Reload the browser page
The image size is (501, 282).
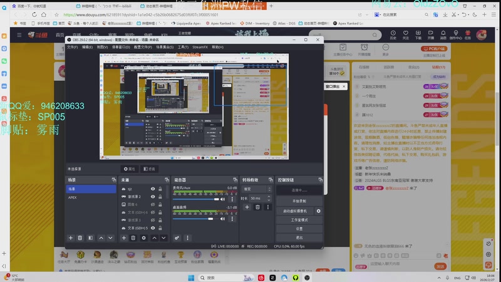click(34, 14)
